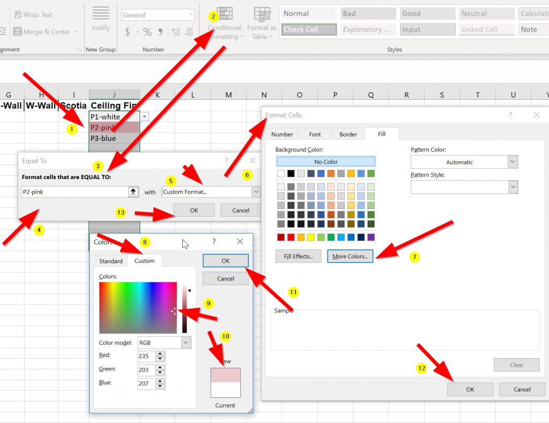
Task: Apply the Comma Style format
Action: pos(161,32)
